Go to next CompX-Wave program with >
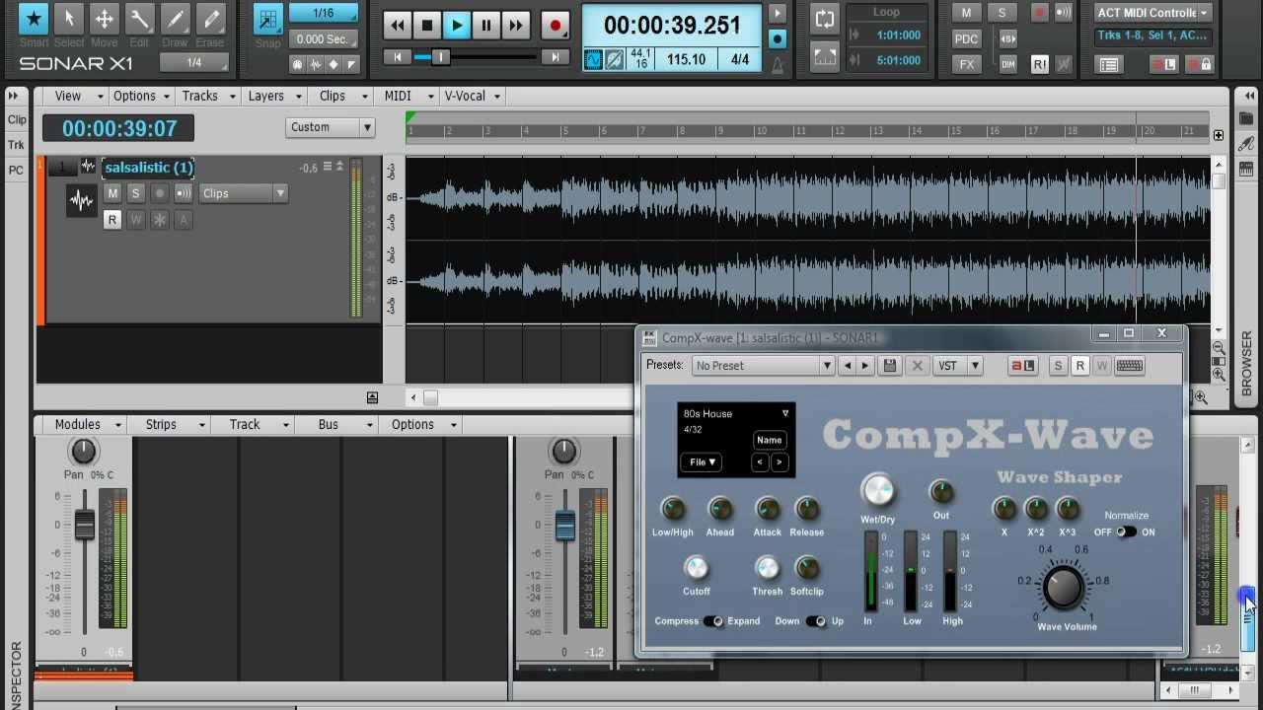 780,461
